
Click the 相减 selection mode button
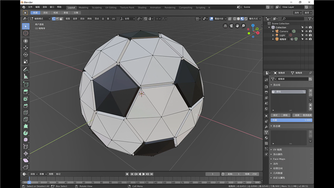click(x=56, y=13)
